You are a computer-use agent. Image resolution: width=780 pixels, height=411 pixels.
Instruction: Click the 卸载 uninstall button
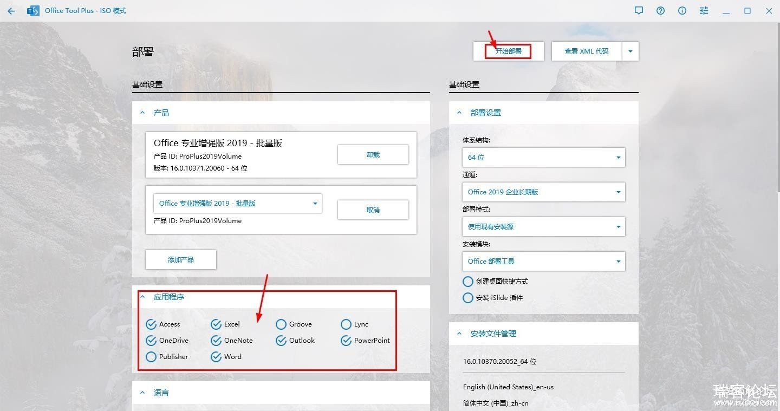pos(373,155)
